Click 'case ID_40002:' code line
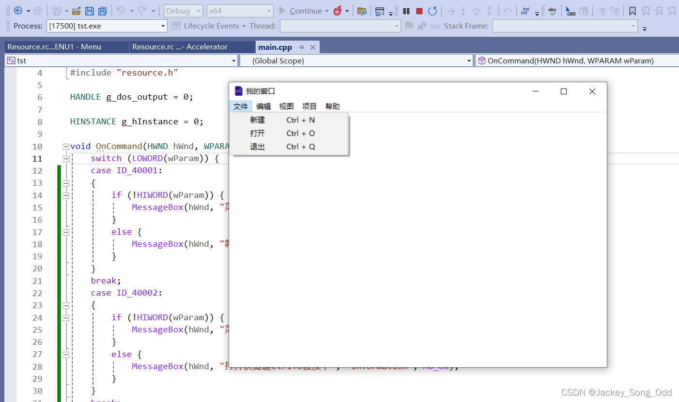The image size is (679, 402). [127, 293]
